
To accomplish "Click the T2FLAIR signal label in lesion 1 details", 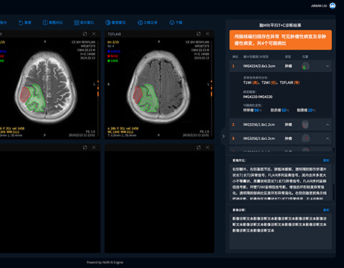I will click(286, 83).
